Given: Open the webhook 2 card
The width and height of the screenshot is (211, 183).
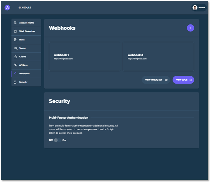Looking at the screenshot, I should click(x=158, y=56).
